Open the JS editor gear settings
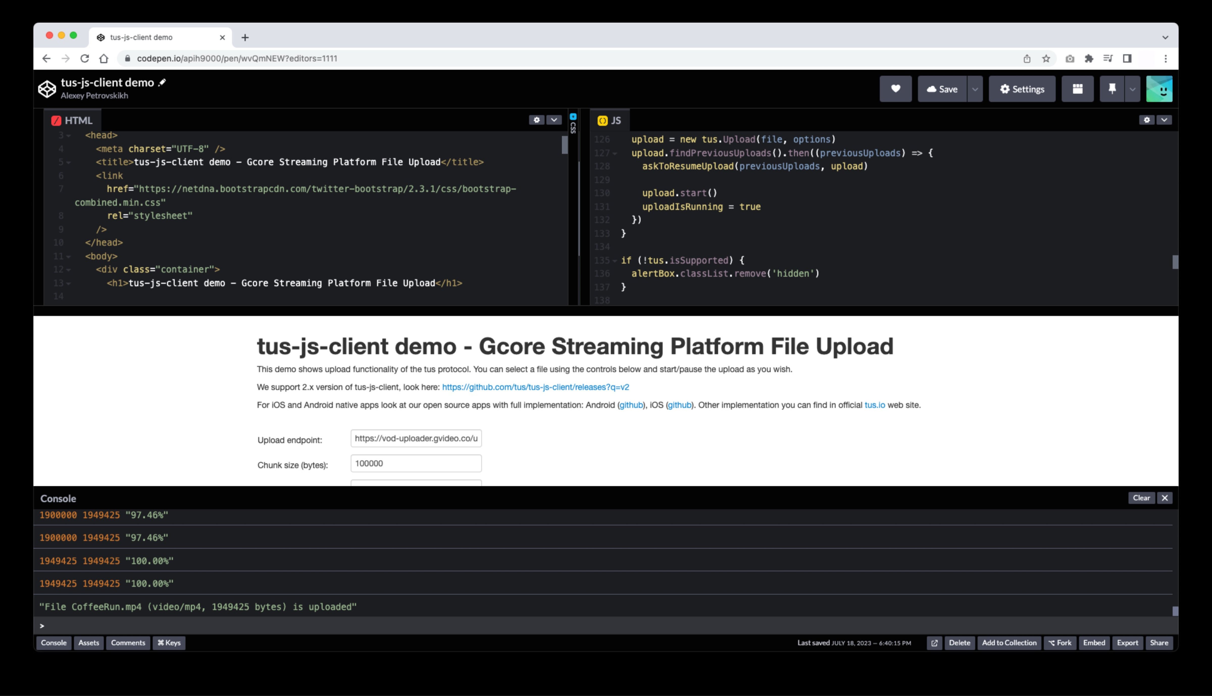This screenshot has height=696, width=1212. pos(1147,120)
